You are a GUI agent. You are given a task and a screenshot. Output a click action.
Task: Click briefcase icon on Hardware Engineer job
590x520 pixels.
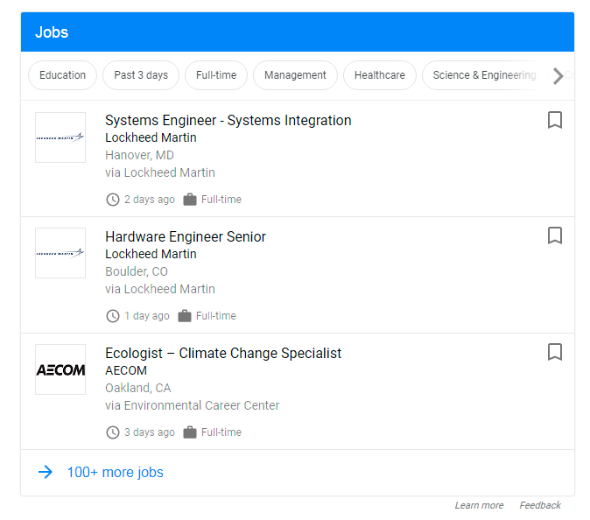coord(185,316)
